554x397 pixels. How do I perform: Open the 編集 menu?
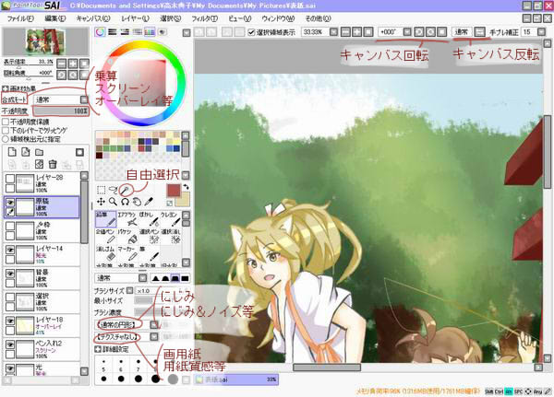55,18
